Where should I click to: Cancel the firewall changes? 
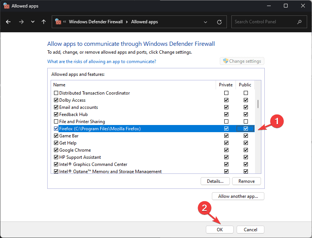[x=250, y=230]
